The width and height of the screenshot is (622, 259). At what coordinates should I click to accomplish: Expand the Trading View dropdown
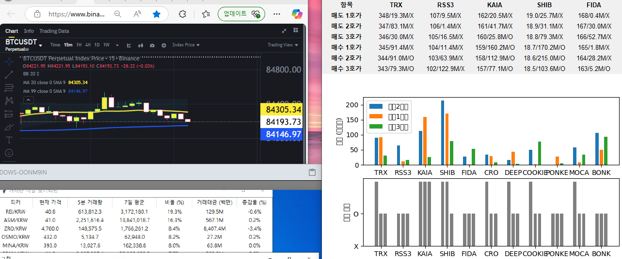point(283,45)
